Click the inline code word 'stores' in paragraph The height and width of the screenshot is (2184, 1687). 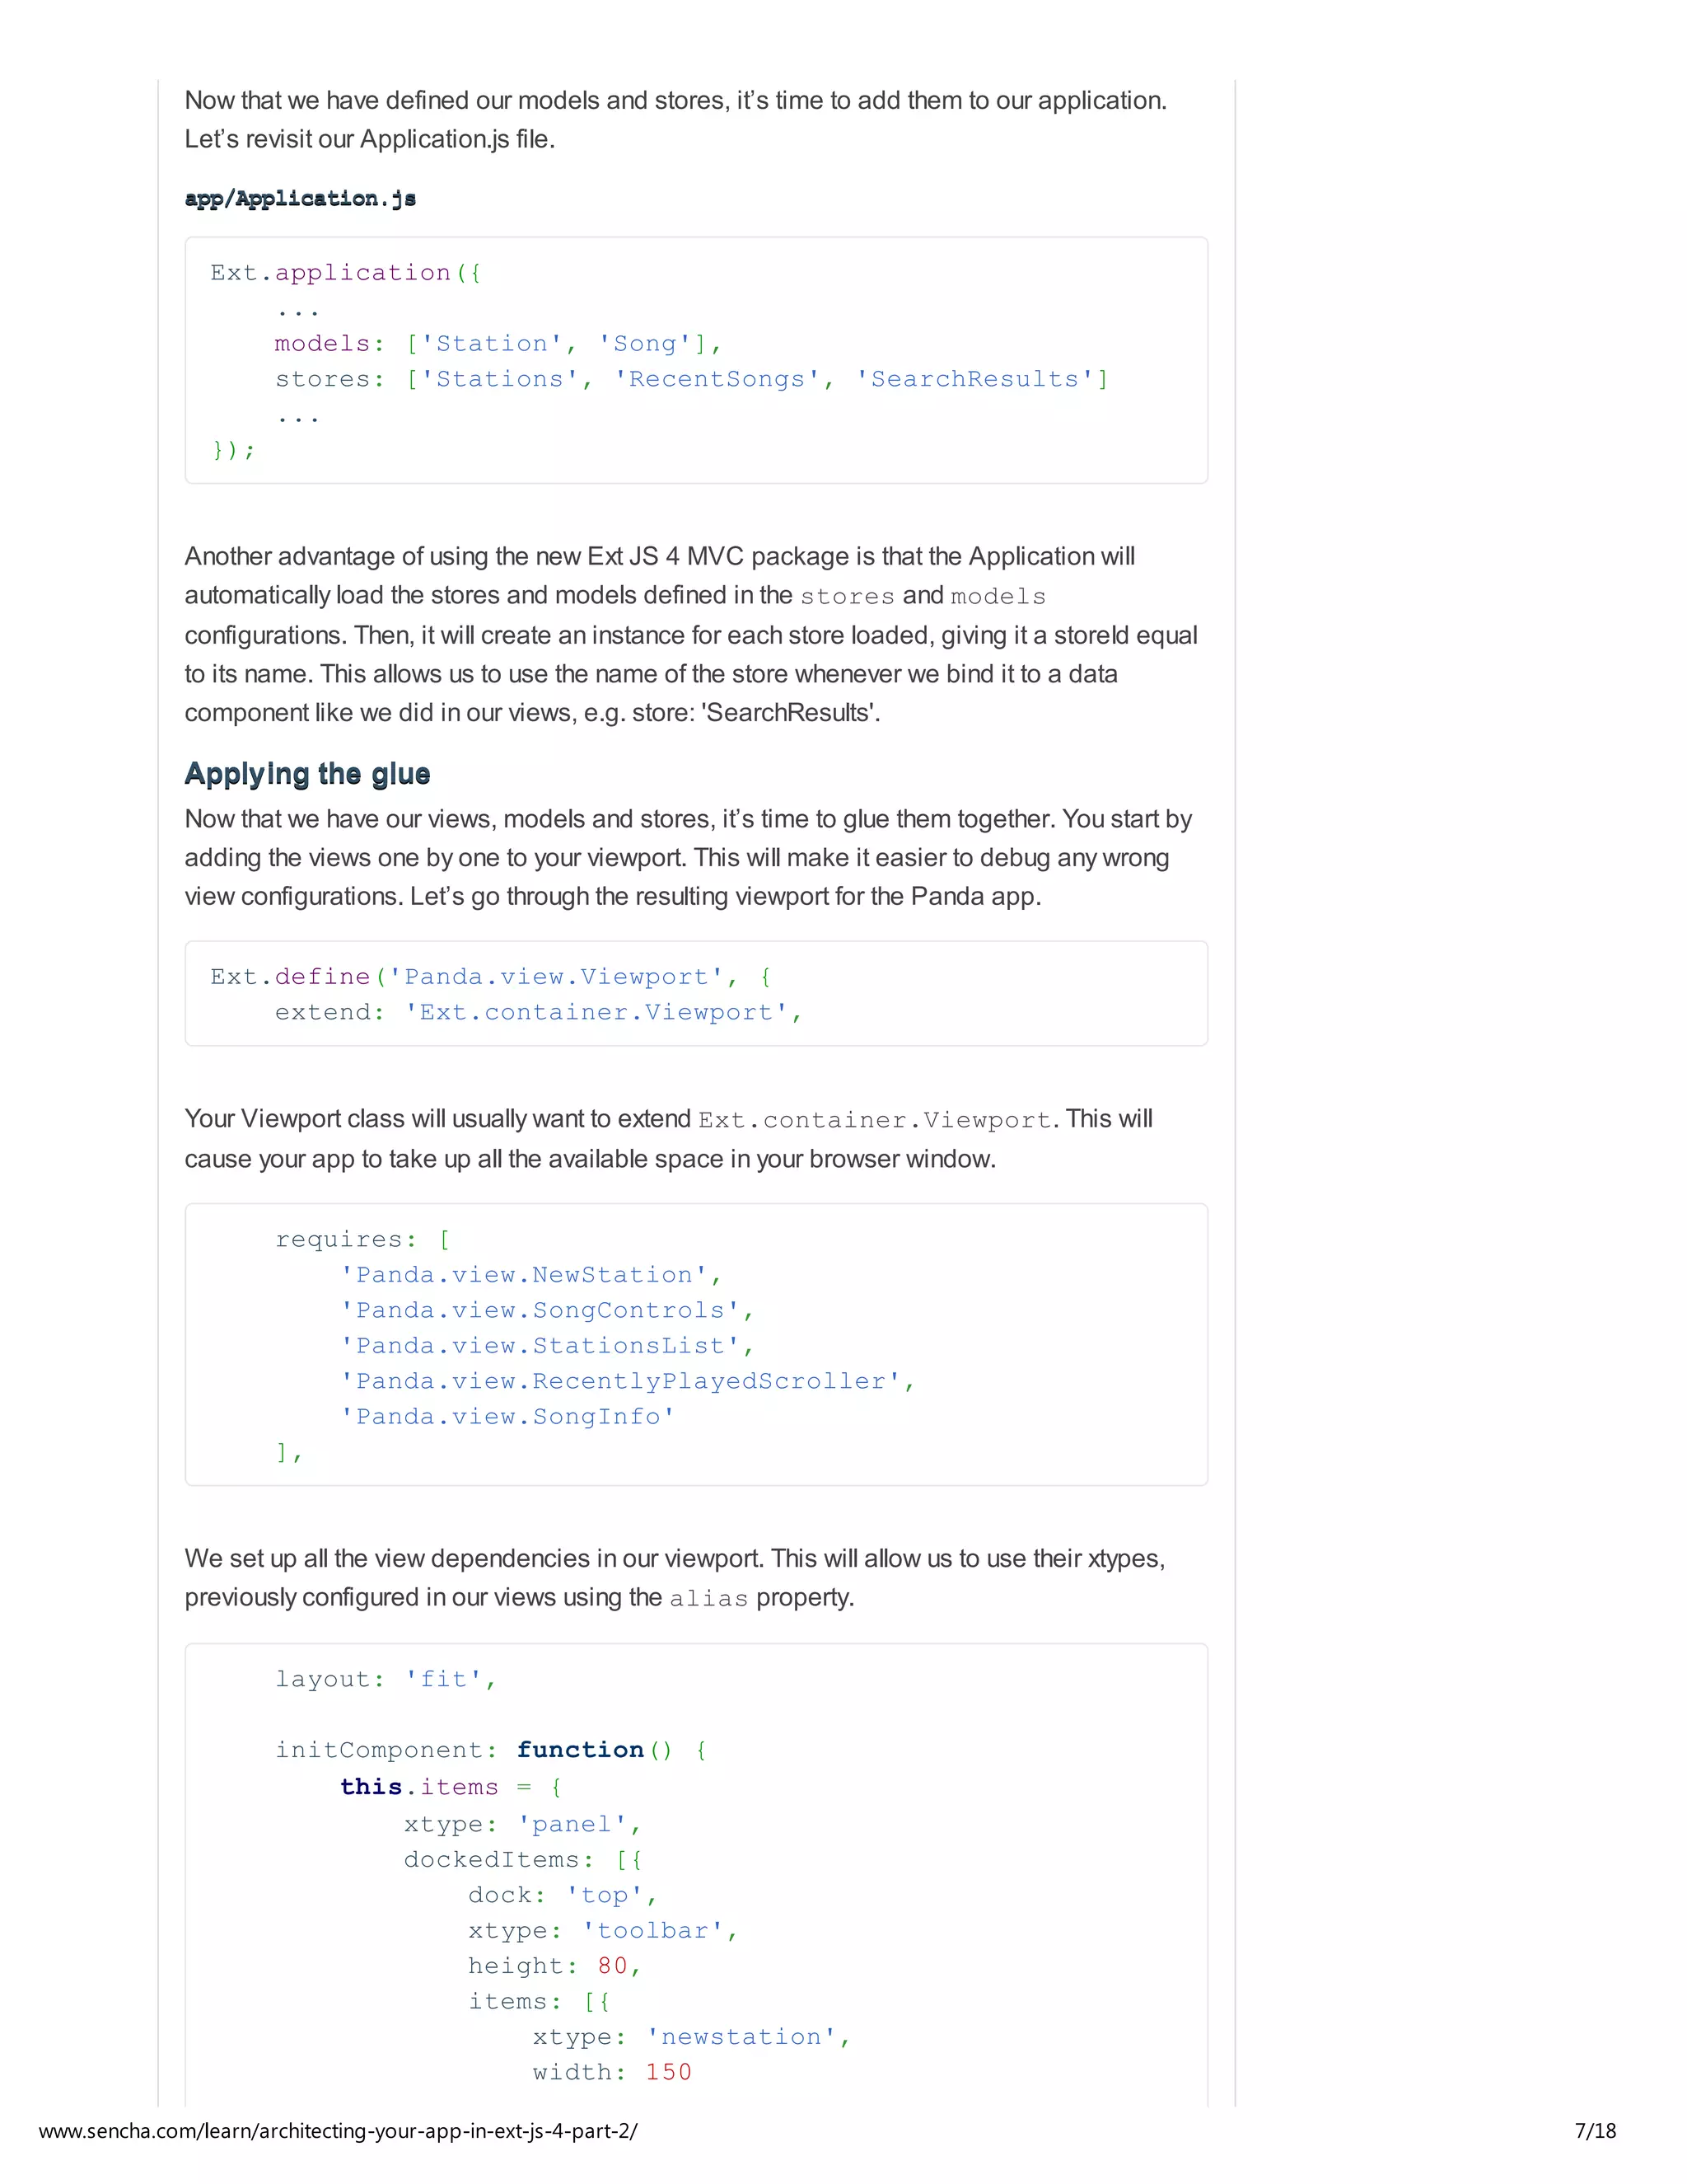coord(848,597)
